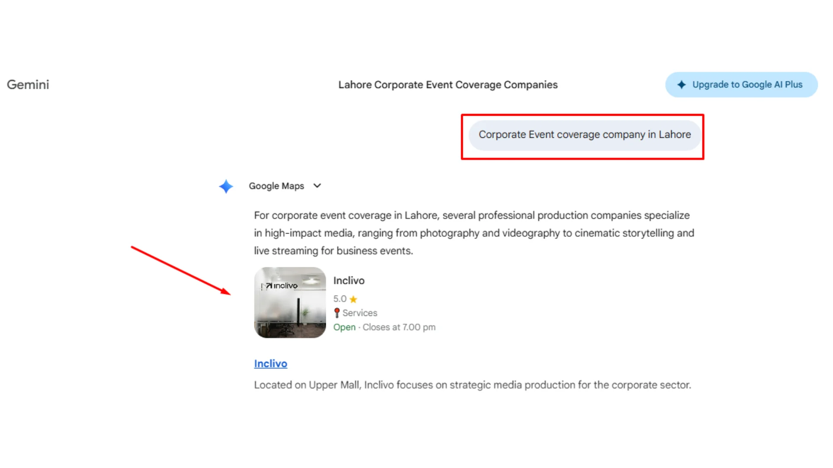Click the Services category label
Screen dimensions: 833x468
(x=360, y=313)
